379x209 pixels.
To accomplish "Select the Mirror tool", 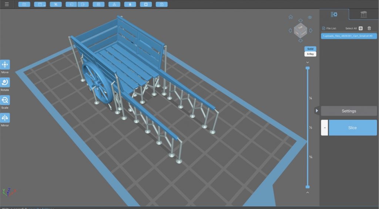I will tap(5, 118).
